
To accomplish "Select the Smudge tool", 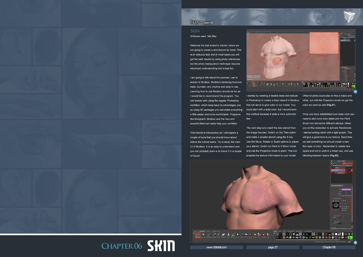I will pos(242,236).
